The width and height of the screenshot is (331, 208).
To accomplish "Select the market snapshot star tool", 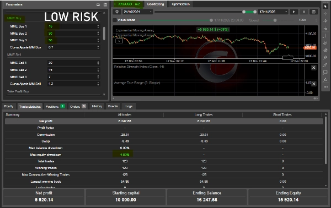I will click(x=325, y=20).
